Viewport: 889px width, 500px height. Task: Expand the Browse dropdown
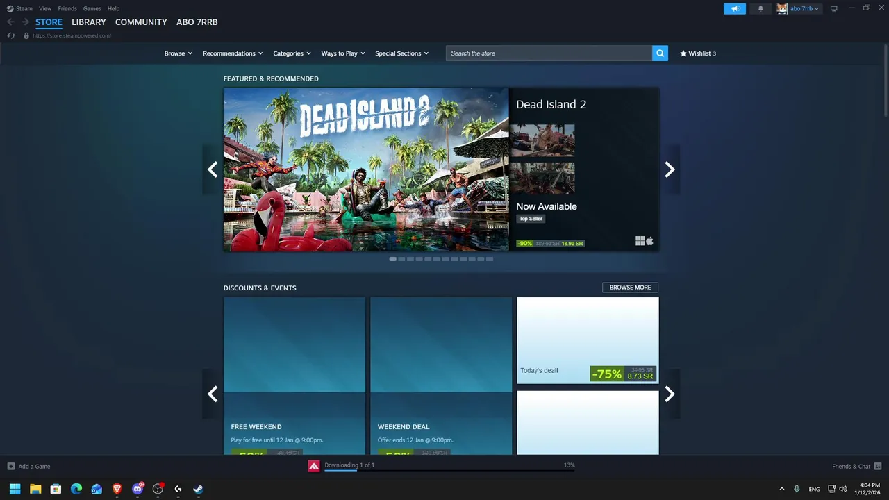tap(178, 53)
